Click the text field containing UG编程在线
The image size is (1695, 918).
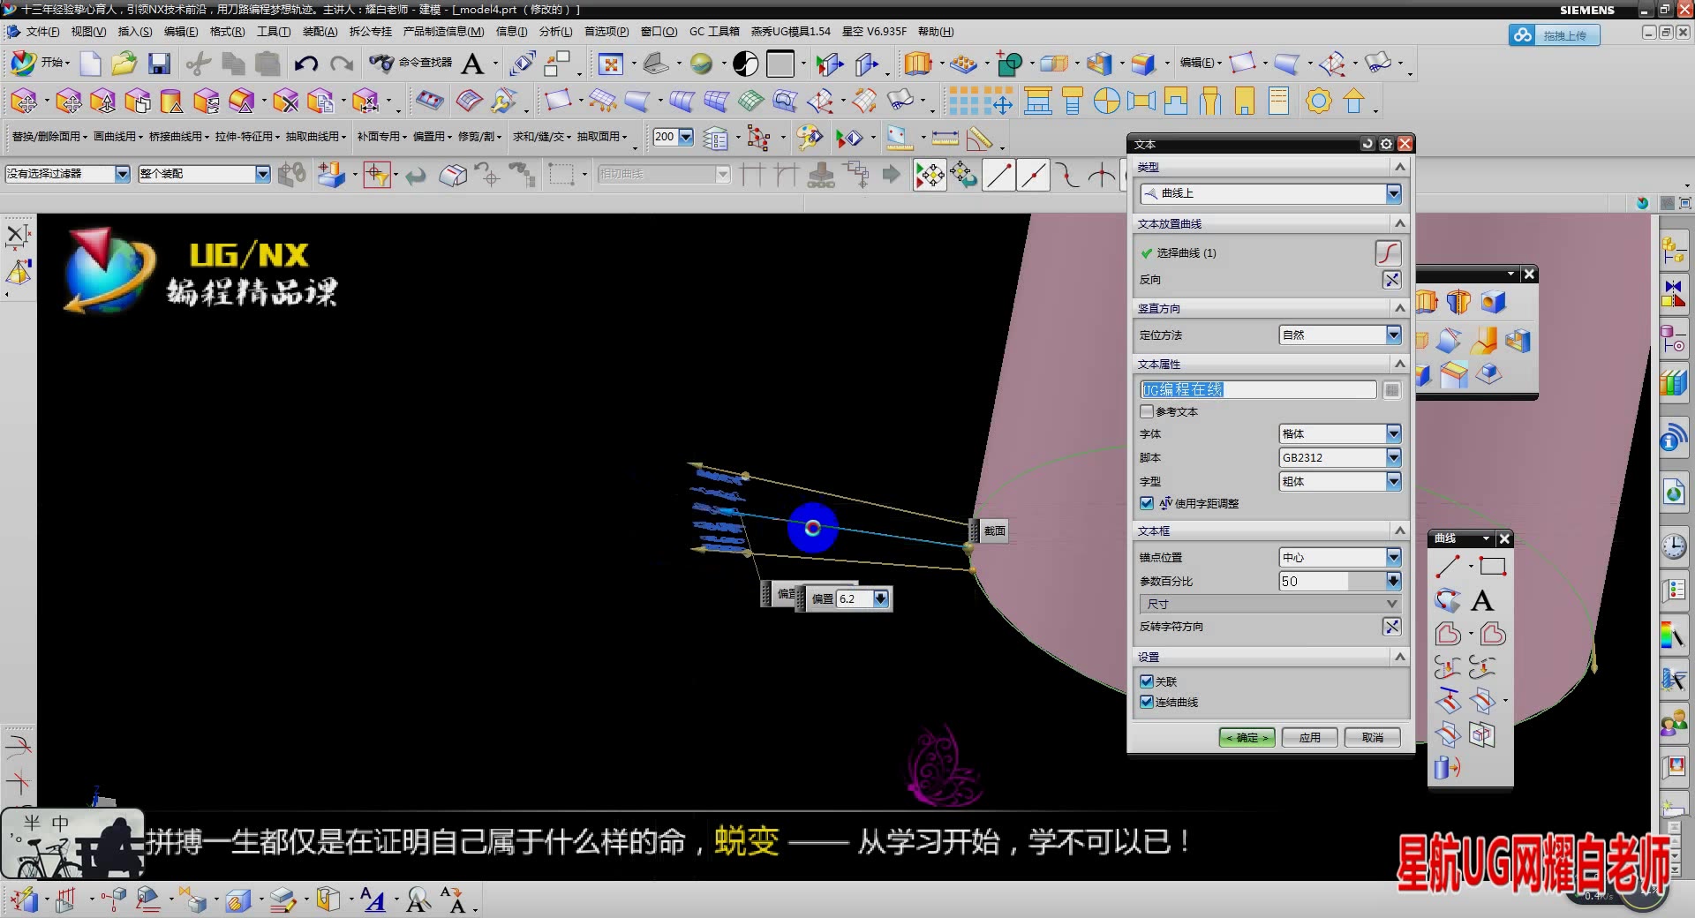tap(1254, 389)
